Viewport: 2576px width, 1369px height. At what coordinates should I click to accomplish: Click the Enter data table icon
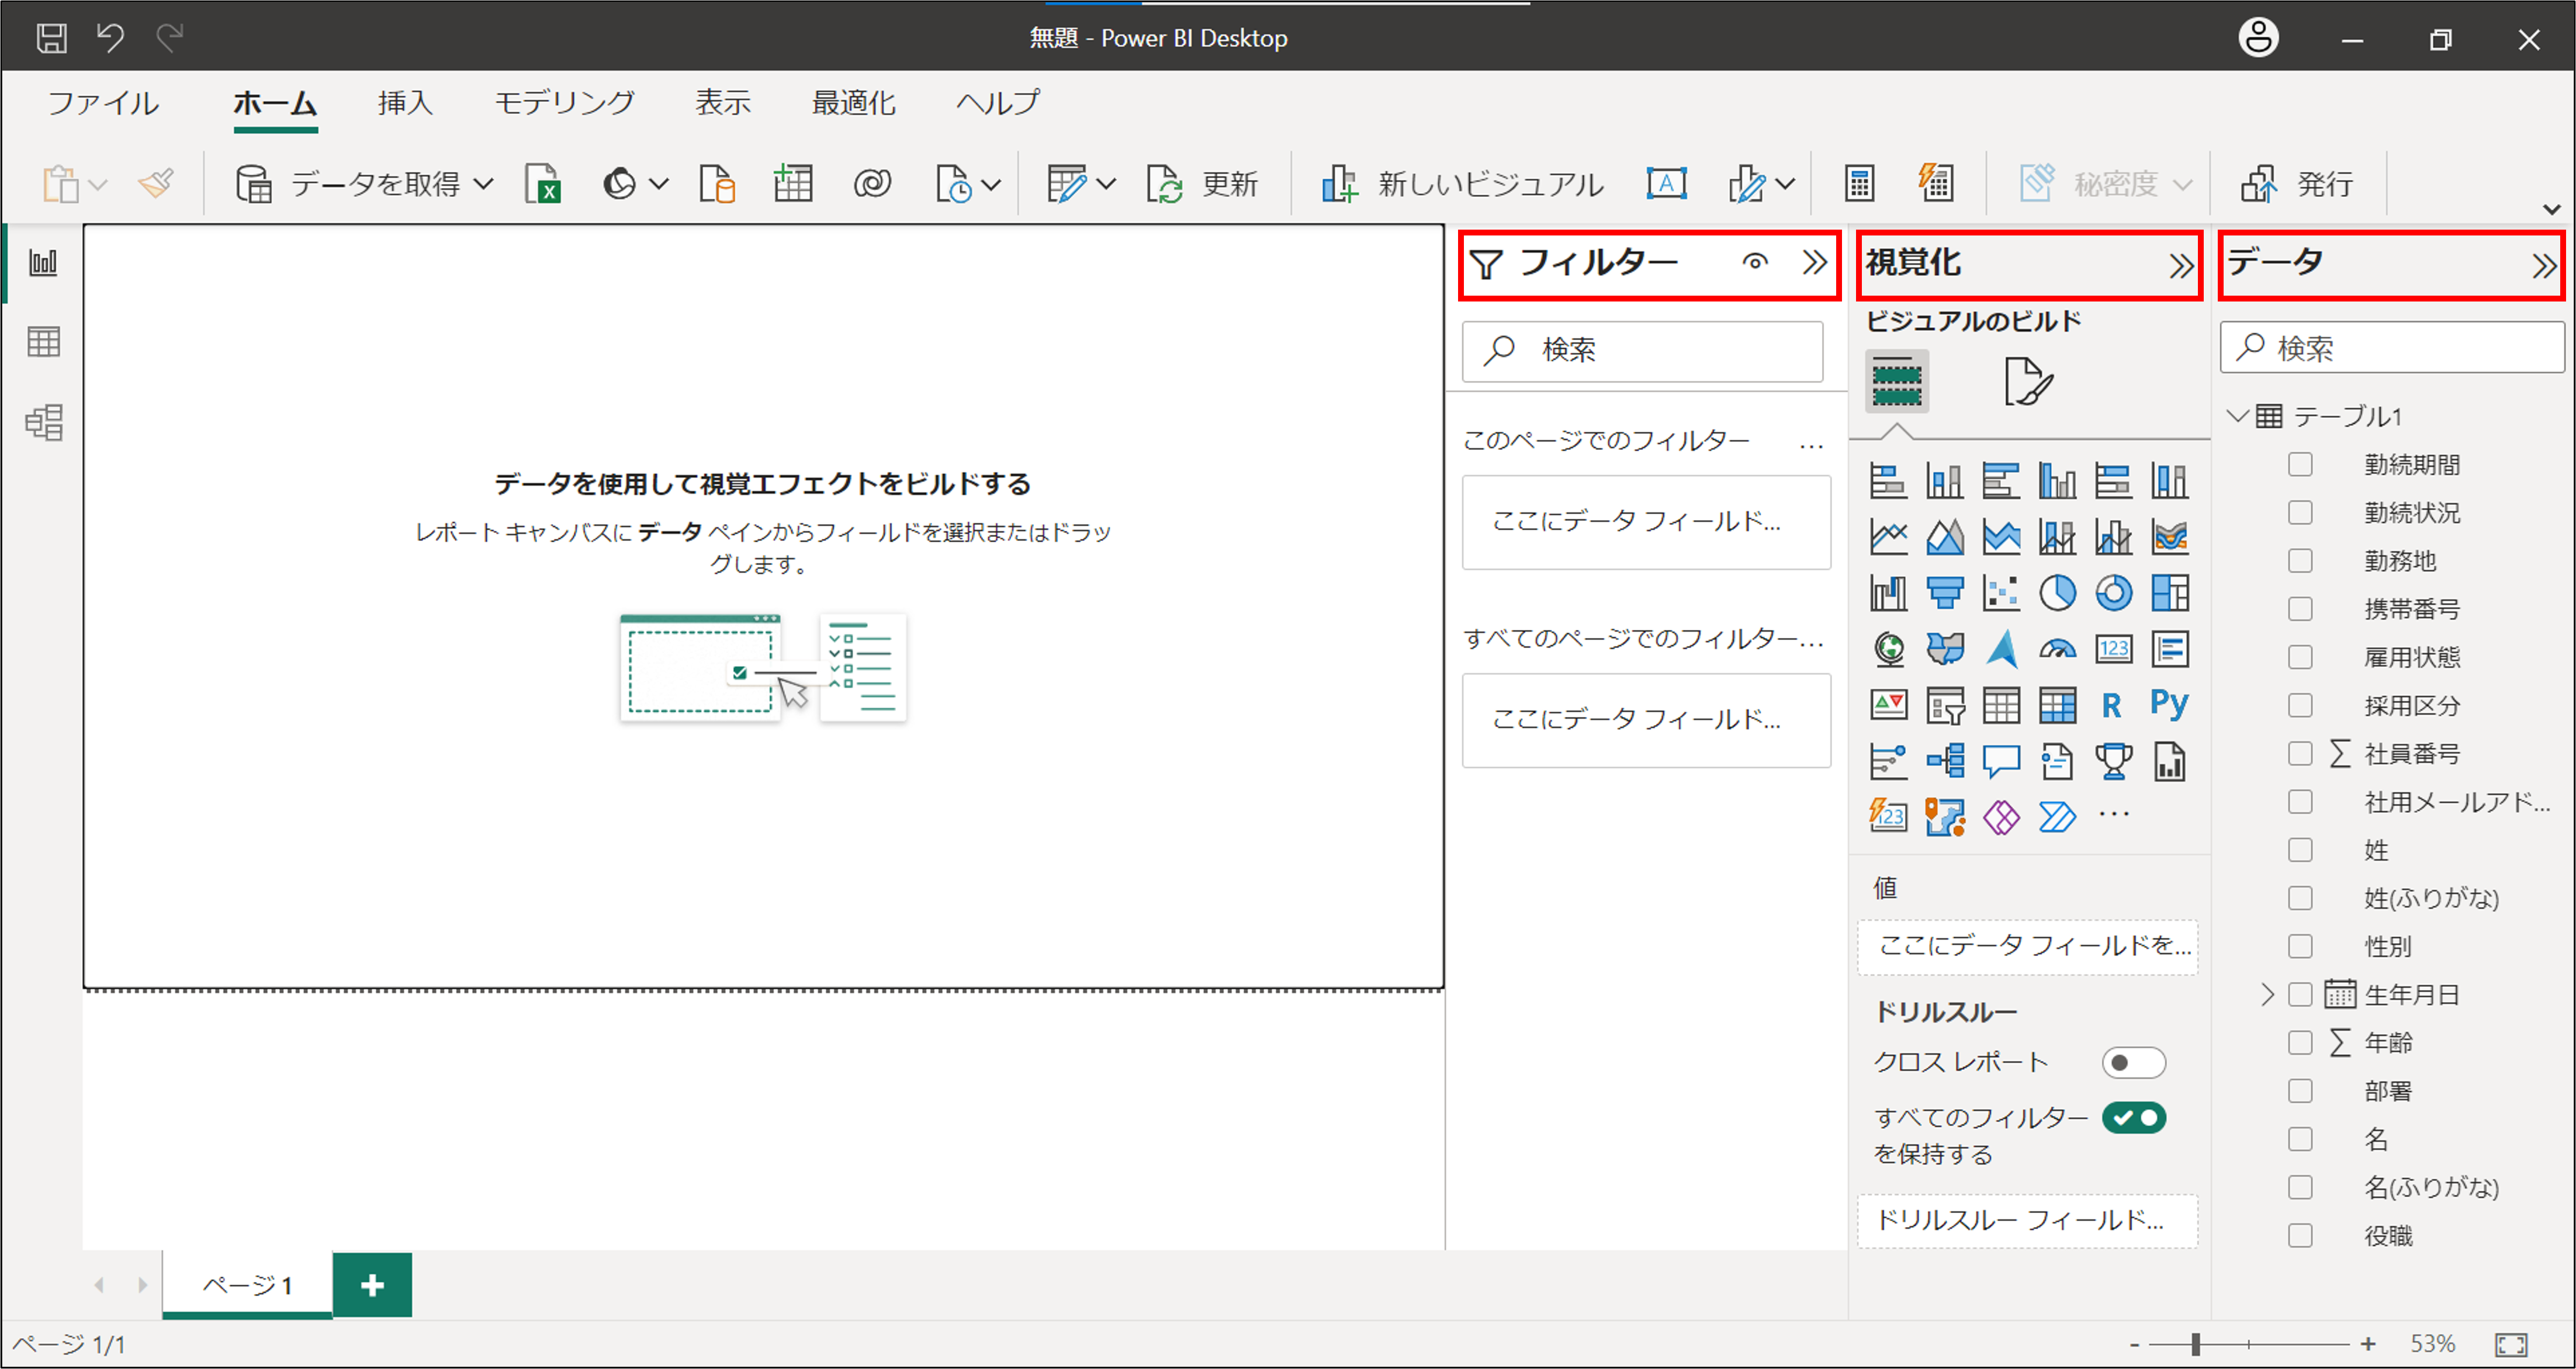coord(793,184)
